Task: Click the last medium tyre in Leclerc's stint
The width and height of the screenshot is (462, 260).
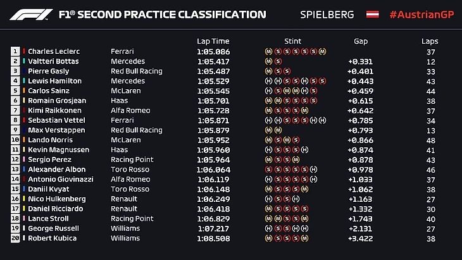Action: [322, 52]
